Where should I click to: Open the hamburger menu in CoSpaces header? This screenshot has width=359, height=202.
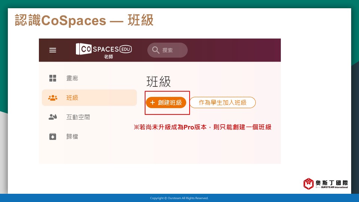click(x=53, y=50)
